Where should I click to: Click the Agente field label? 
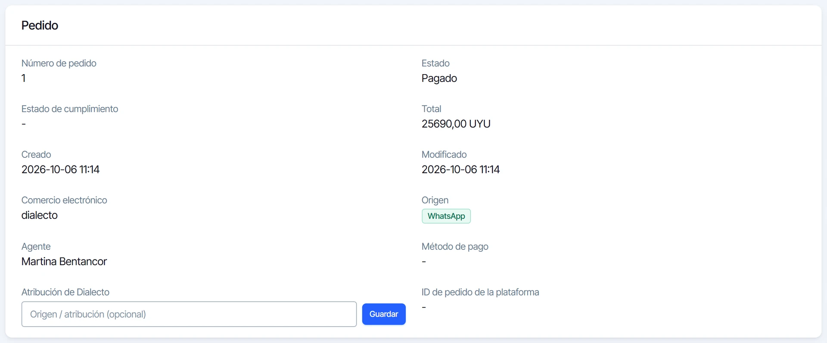pos(36,246)
